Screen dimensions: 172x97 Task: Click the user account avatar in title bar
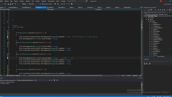pyautogui.click(x=161, y=1)
